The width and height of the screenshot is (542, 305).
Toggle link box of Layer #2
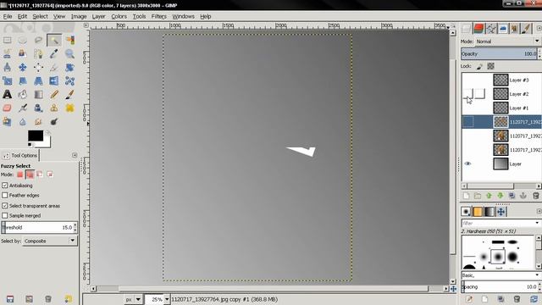480,94
